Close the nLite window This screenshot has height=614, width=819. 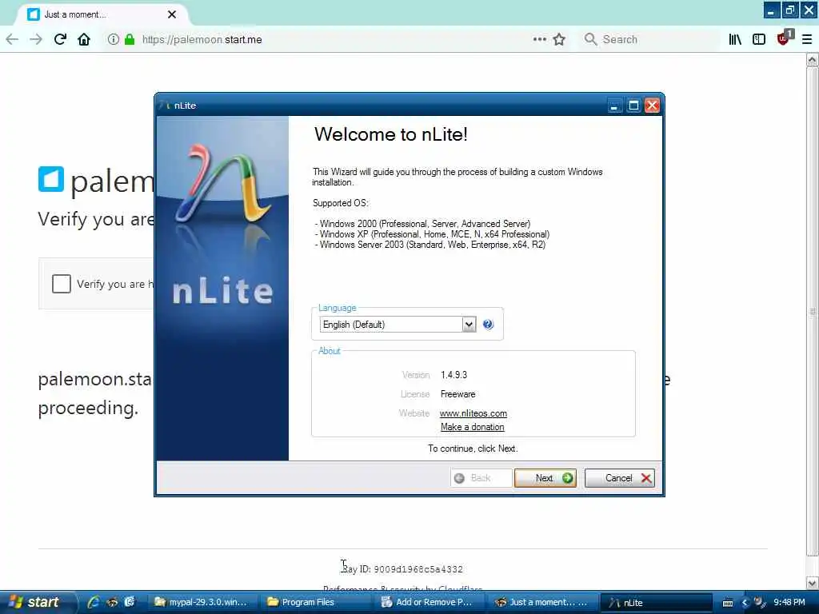pos(652,106)
